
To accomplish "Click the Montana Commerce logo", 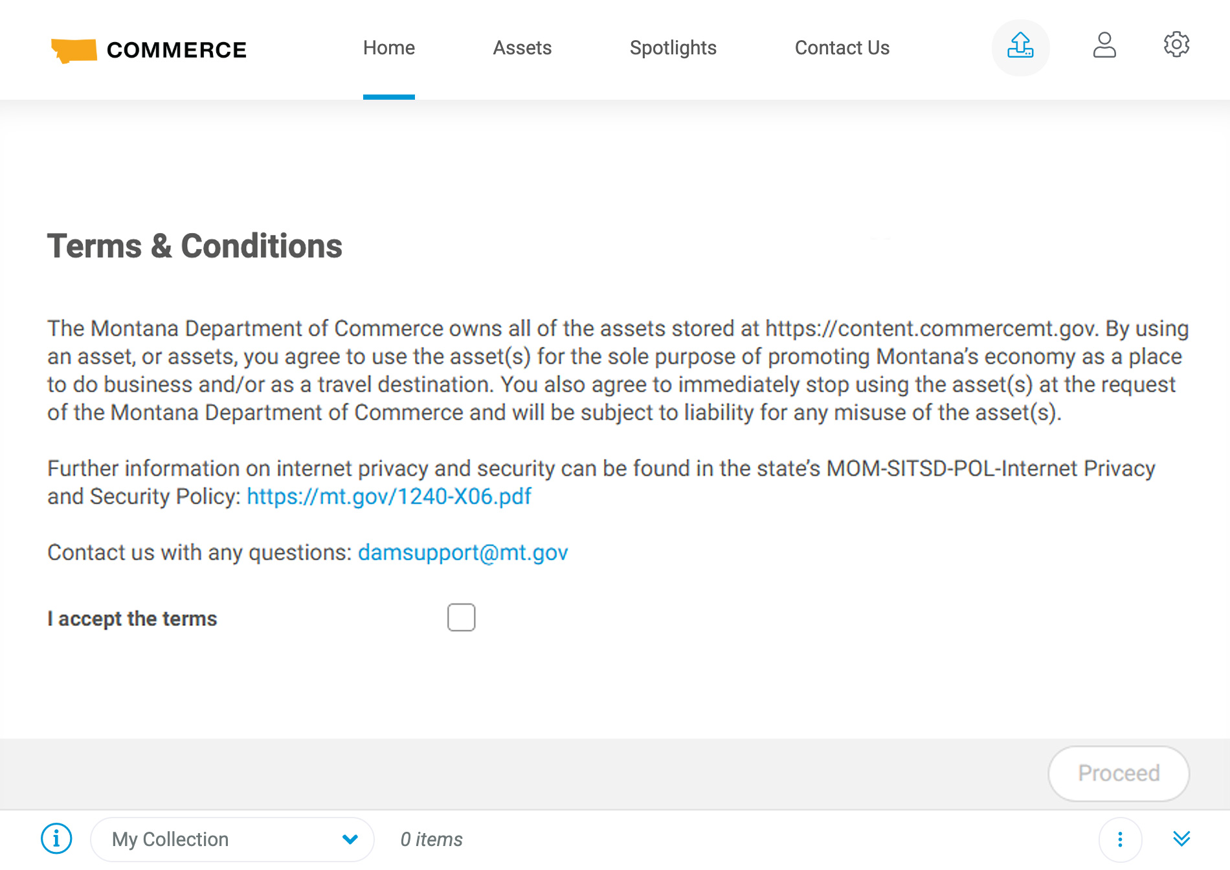I will coord(74,50).
